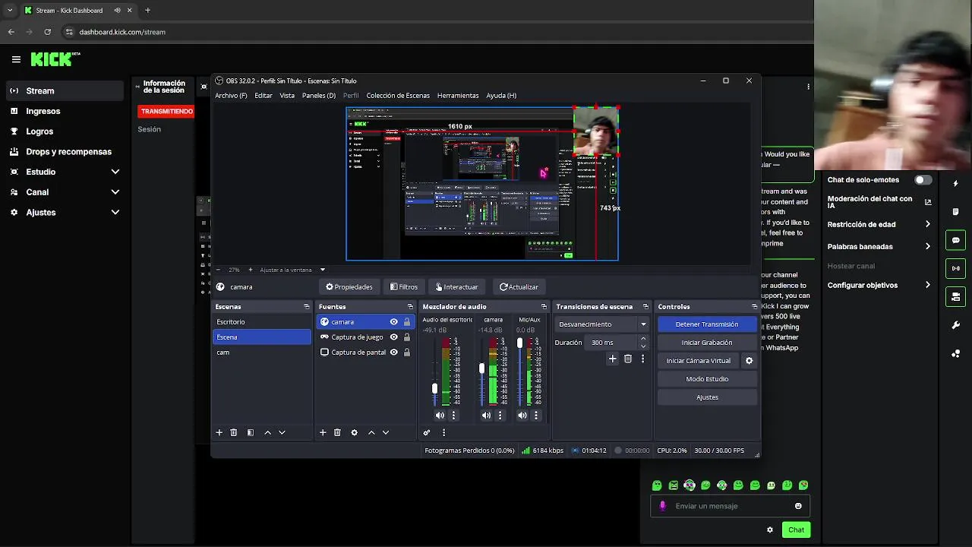Open Restricción de edad submenu
The image size is (972, 547).
tap(879, 225)
